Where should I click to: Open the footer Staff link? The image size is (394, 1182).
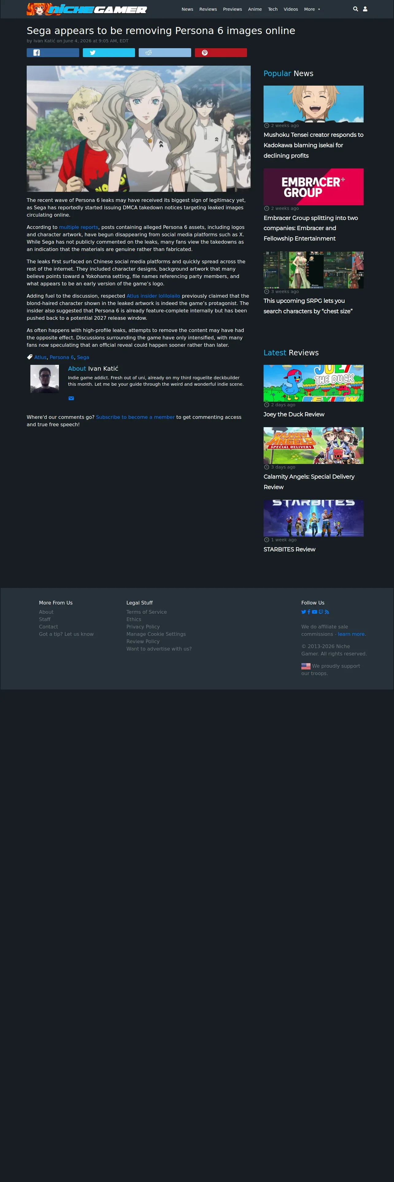pyautogui.click(x=44, y=620)
